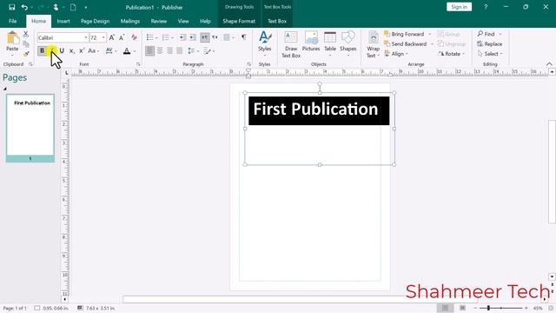
Task: Click the Copy icon
Action: click(x=26, y=44)
